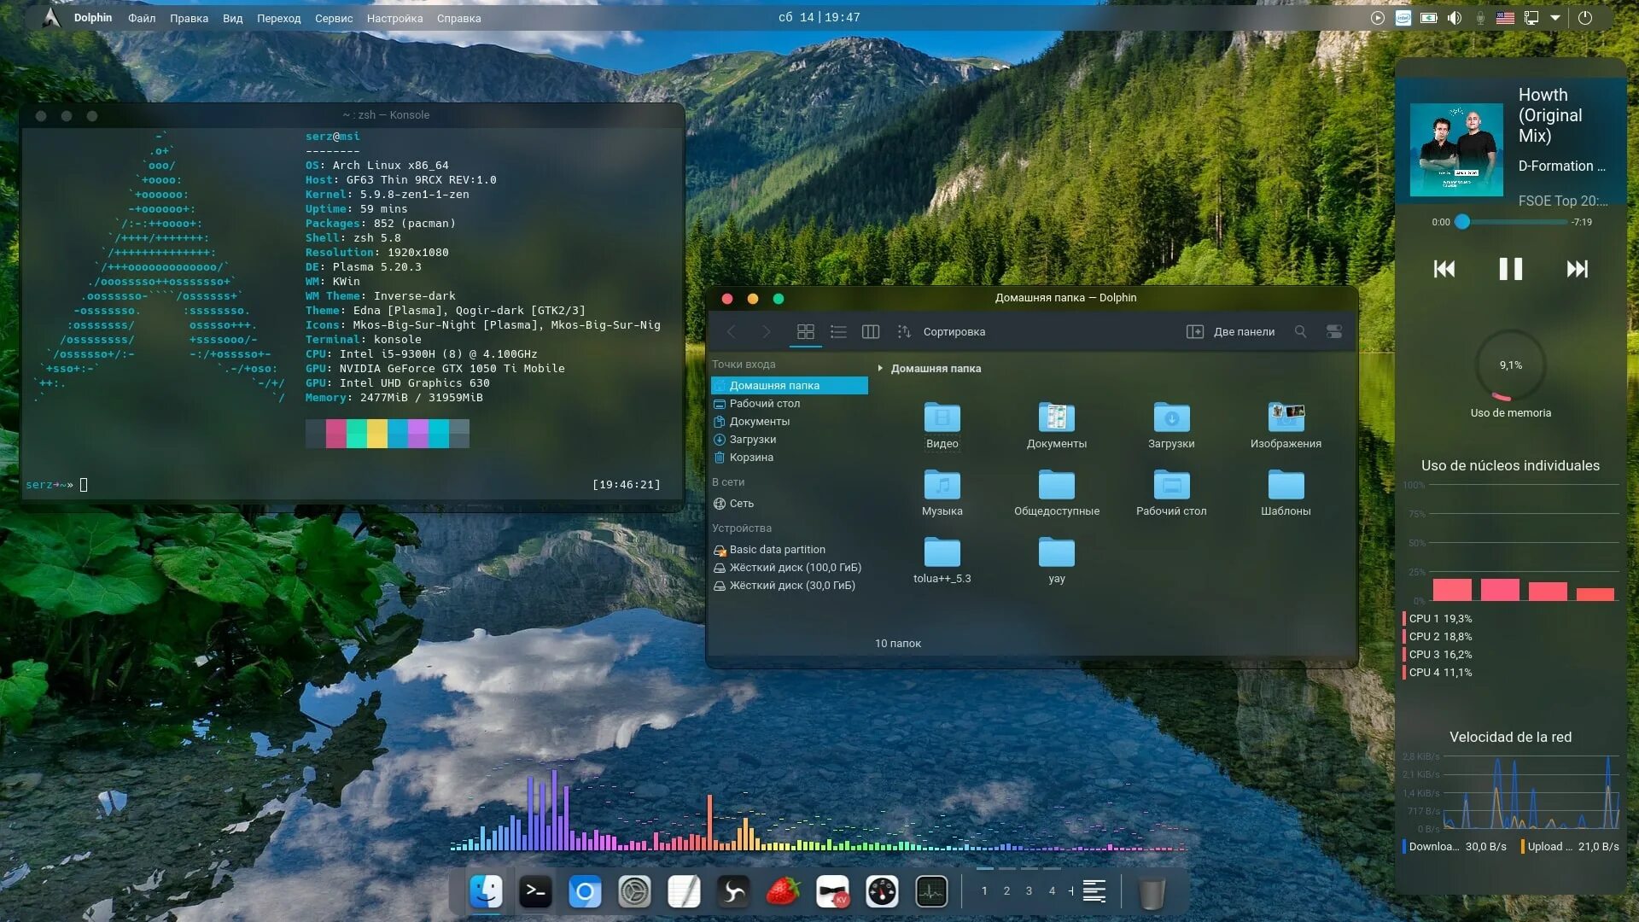Screen dimensions: 1639x922
Task: Expand the Домашняя папка breadcrumb arrow
Action: [880, 369]
